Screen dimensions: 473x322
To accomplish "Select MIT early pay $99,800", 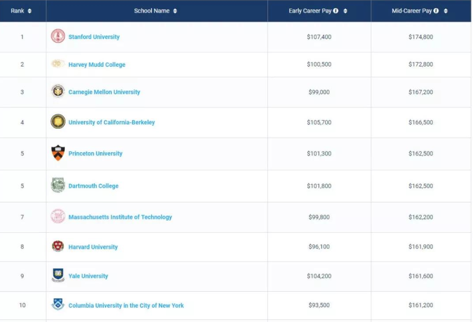I will tap(319, 217).
